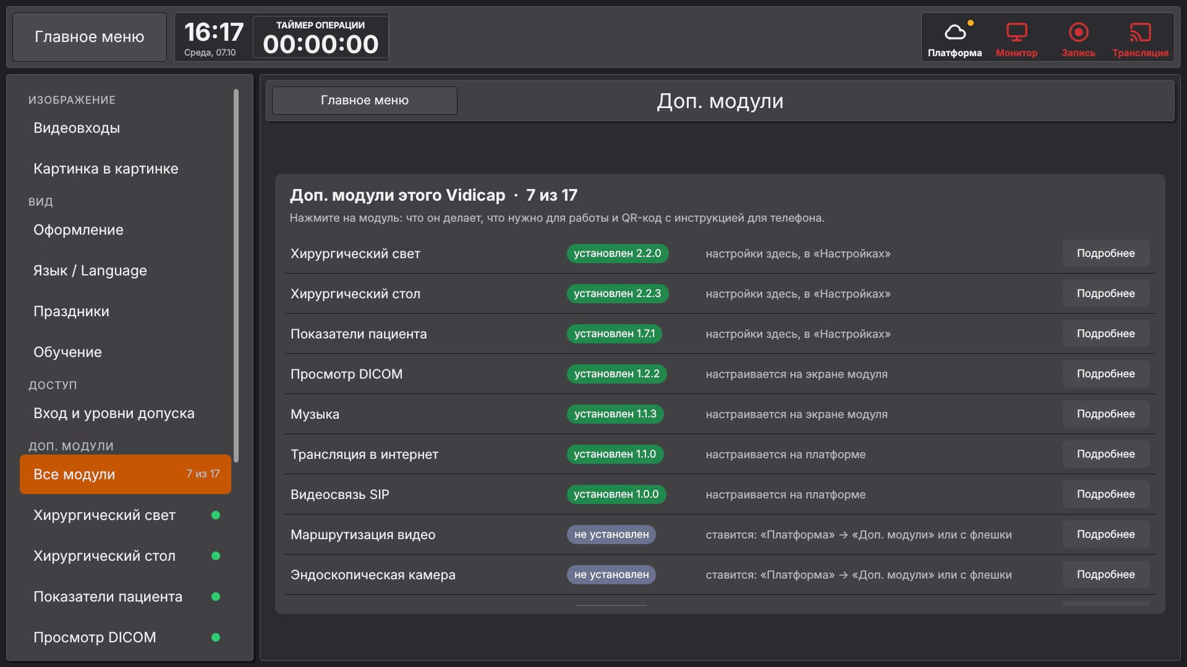
Task: Click Подробнее for Показатели пациента row
Action: pos(1106,333)
